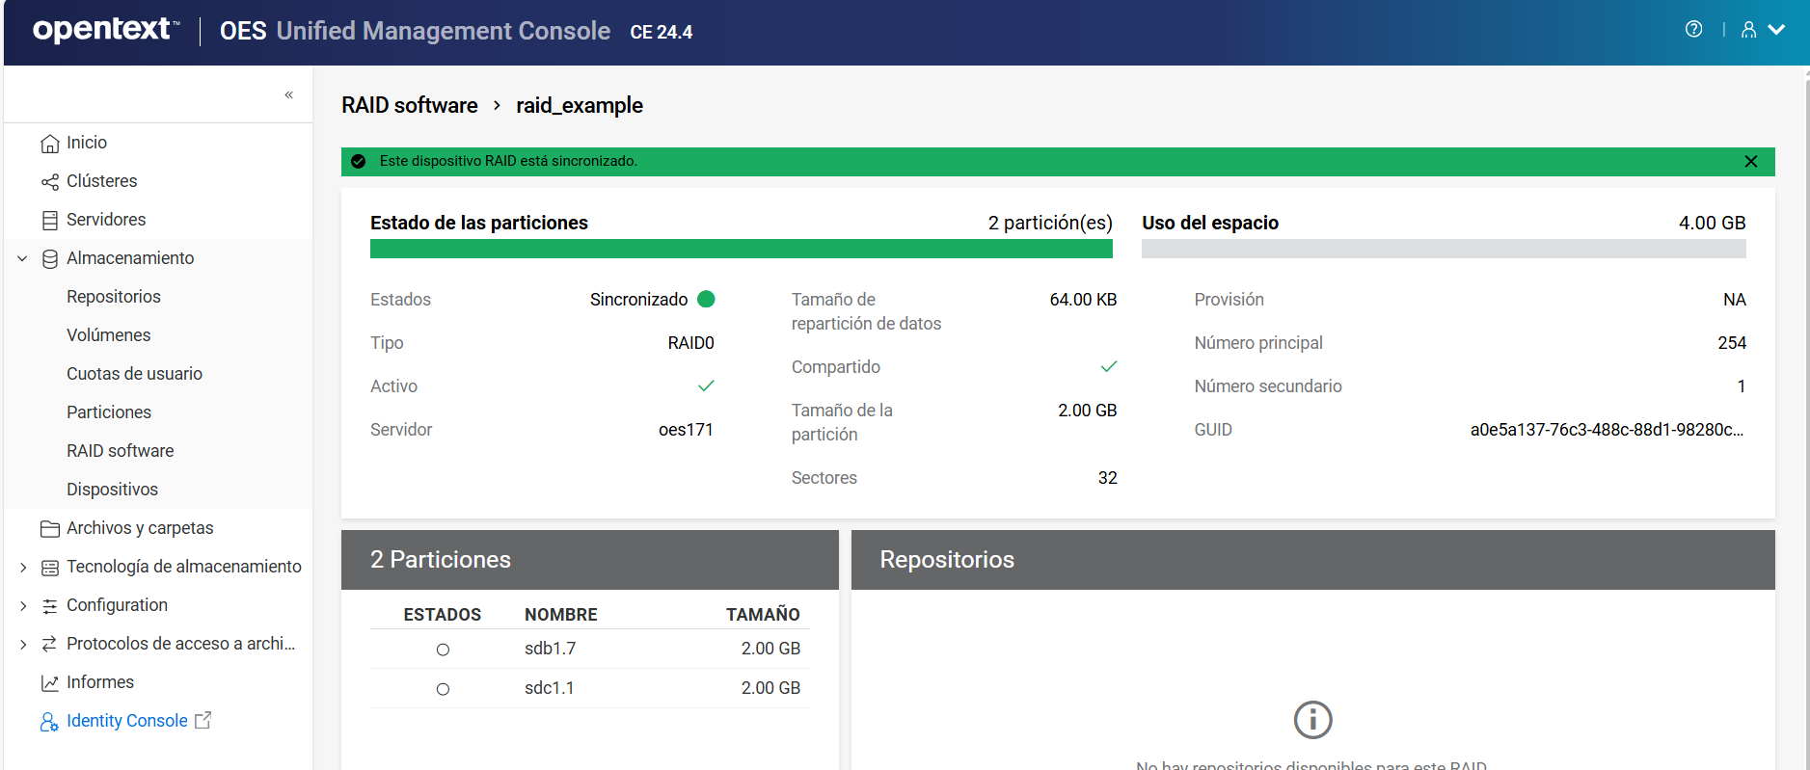Navigate to RAID software breadcrumb
The height and width of the screenshot is (770, 1810).
(410, 105)
